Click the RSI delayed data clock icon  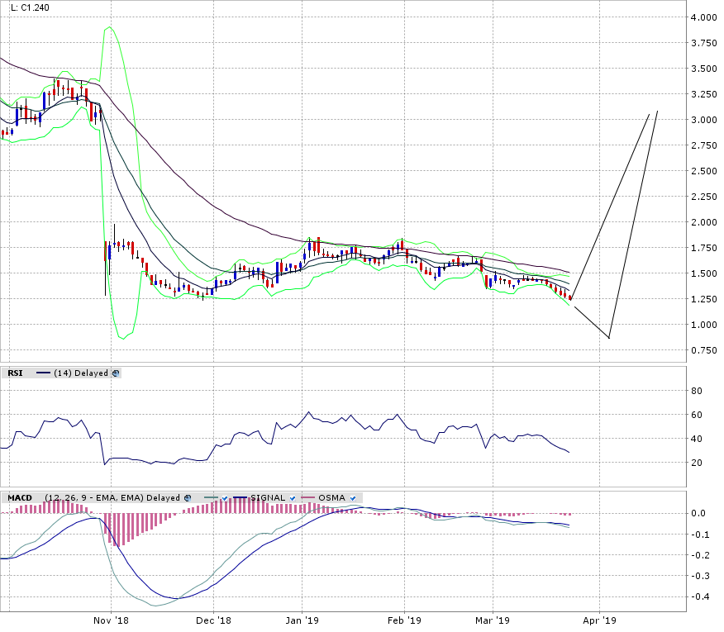(116, 373)
